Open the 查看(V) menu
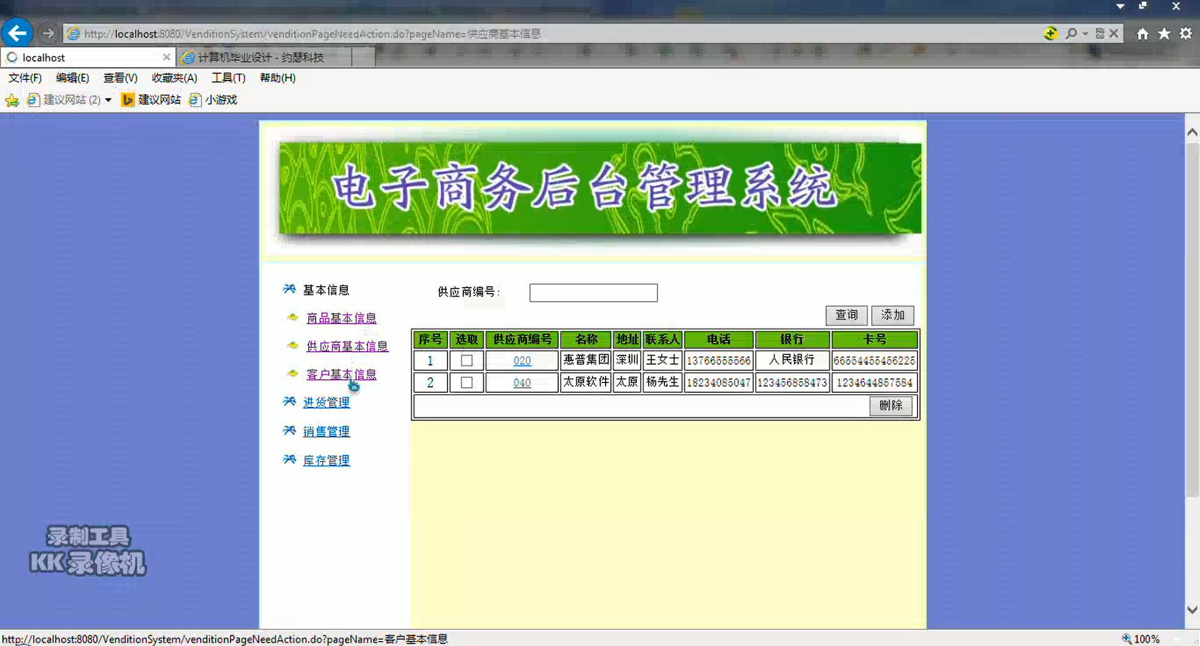This screenshot has height=646, width=1200. [x=120, y=78]
